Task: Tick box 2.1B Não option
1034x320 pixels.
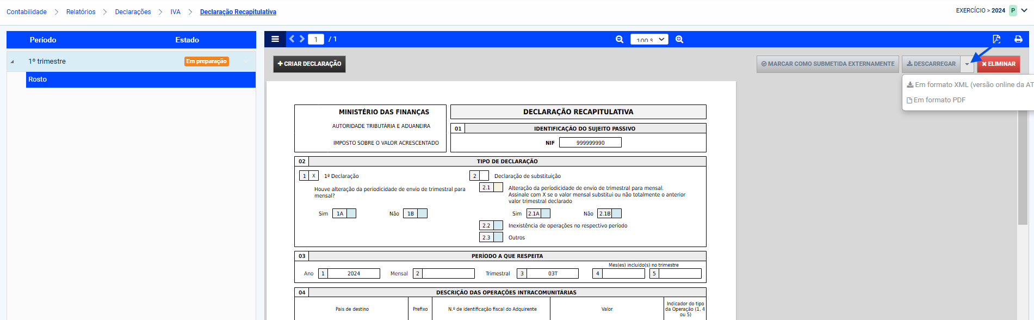Action: click(617, 213)
